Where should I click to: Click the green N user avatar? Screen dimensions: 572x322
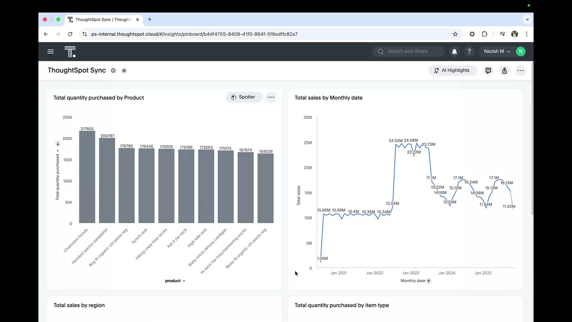click(x=520, y=51)
